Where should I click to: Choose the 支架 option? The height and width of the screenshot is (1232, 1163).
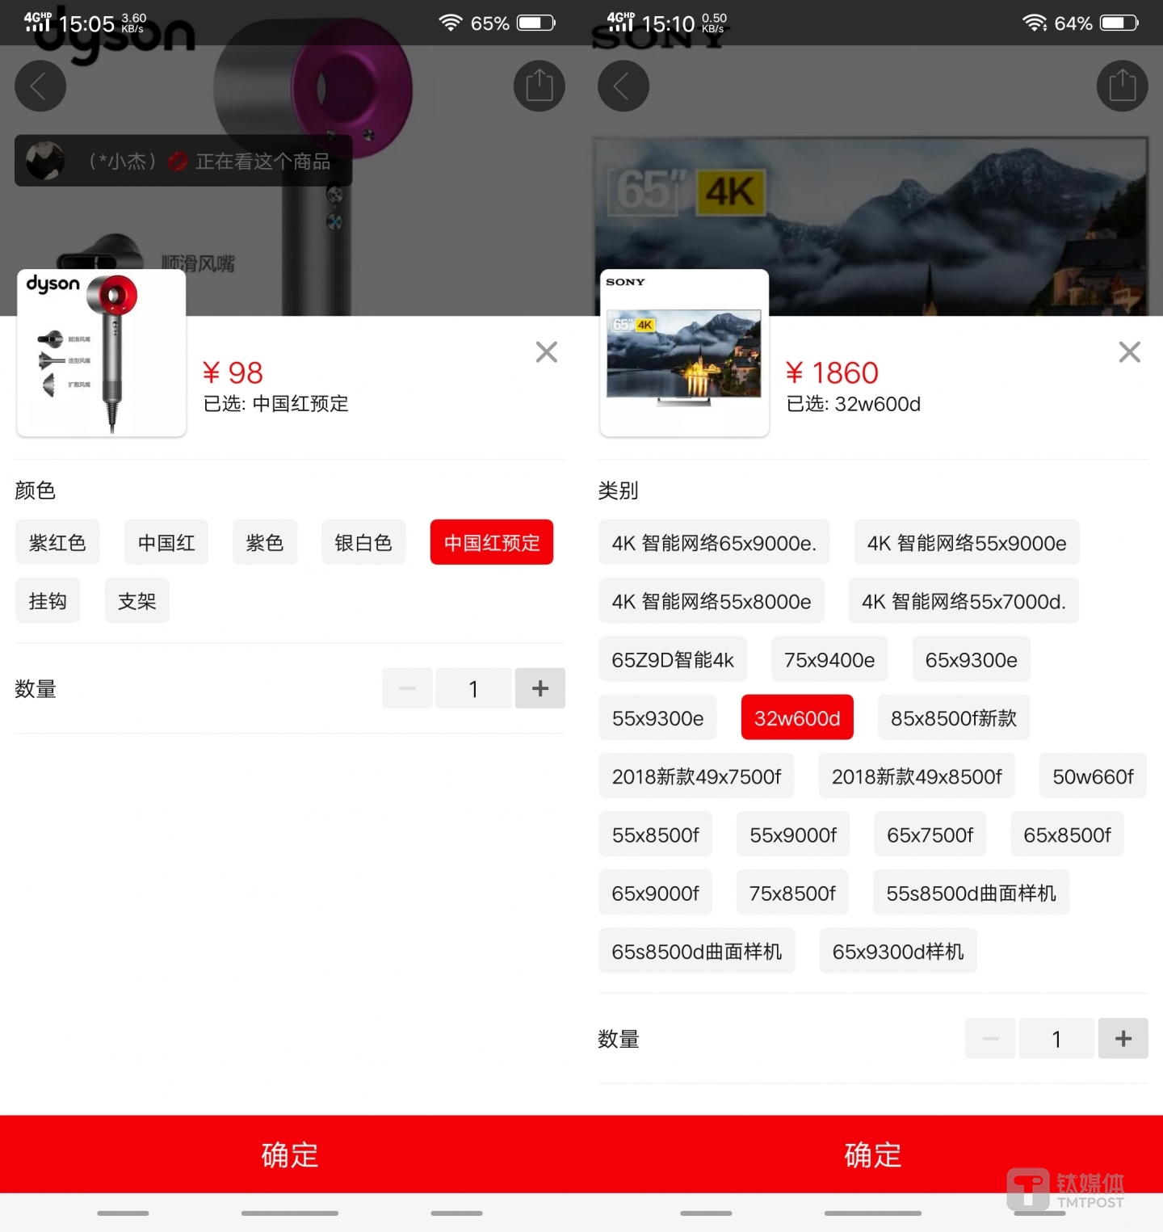point(136,600)
